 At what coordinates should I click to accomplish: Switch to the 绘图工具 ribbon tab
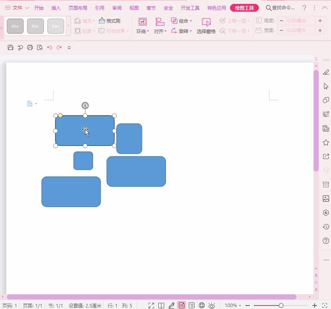tap(244, 7)
